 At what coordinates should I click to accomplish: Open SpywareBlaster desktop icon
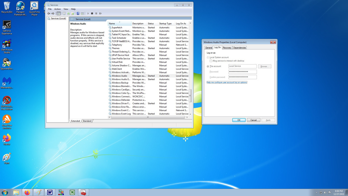7,64
